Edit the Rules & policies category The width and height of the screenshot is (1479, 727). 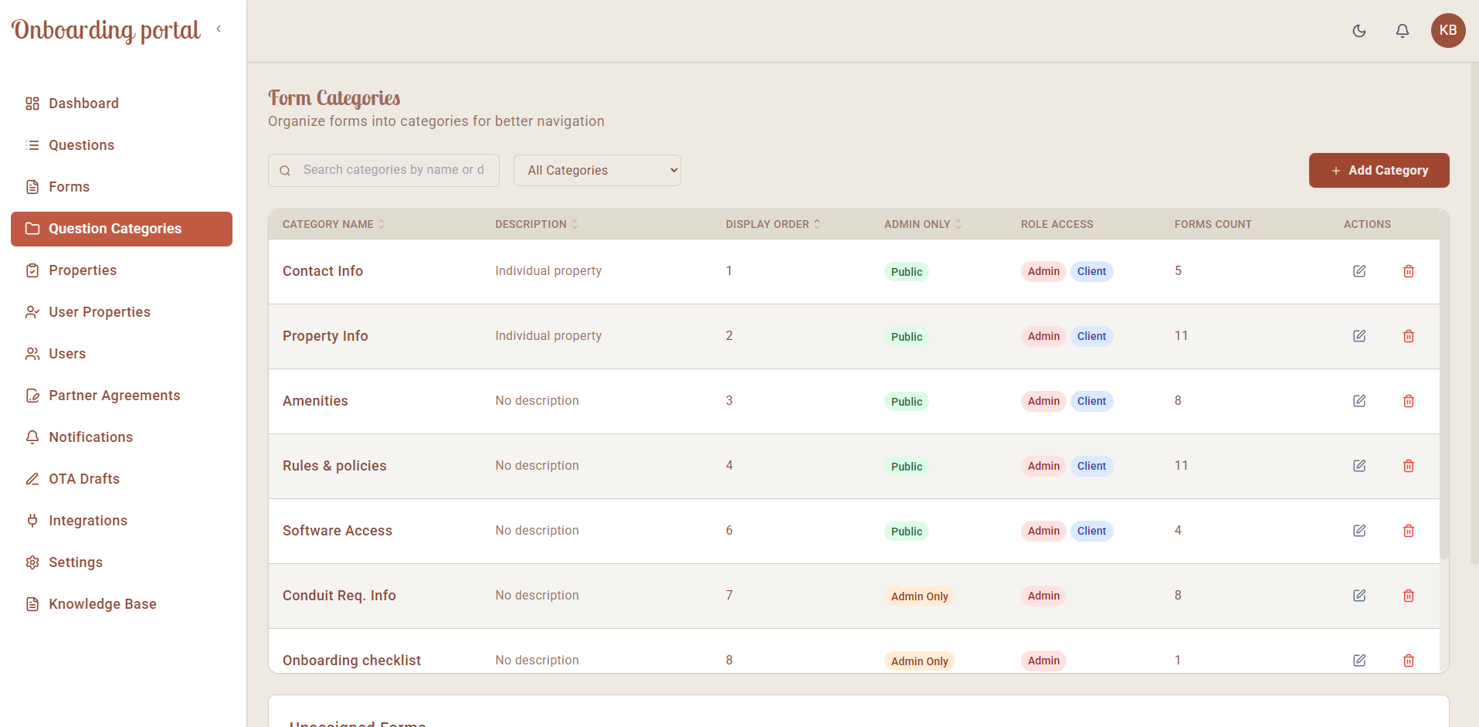(x=1359, y=466)
